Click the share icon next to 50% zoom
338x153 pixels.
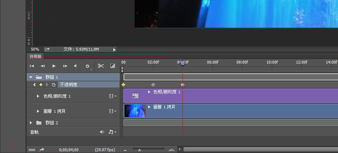coord(47,49)
